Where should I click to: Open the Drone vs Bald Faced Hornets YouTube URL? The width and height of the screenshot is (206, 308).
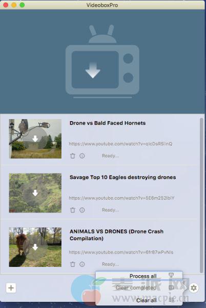pyautogui.click(x=120, y=144)
